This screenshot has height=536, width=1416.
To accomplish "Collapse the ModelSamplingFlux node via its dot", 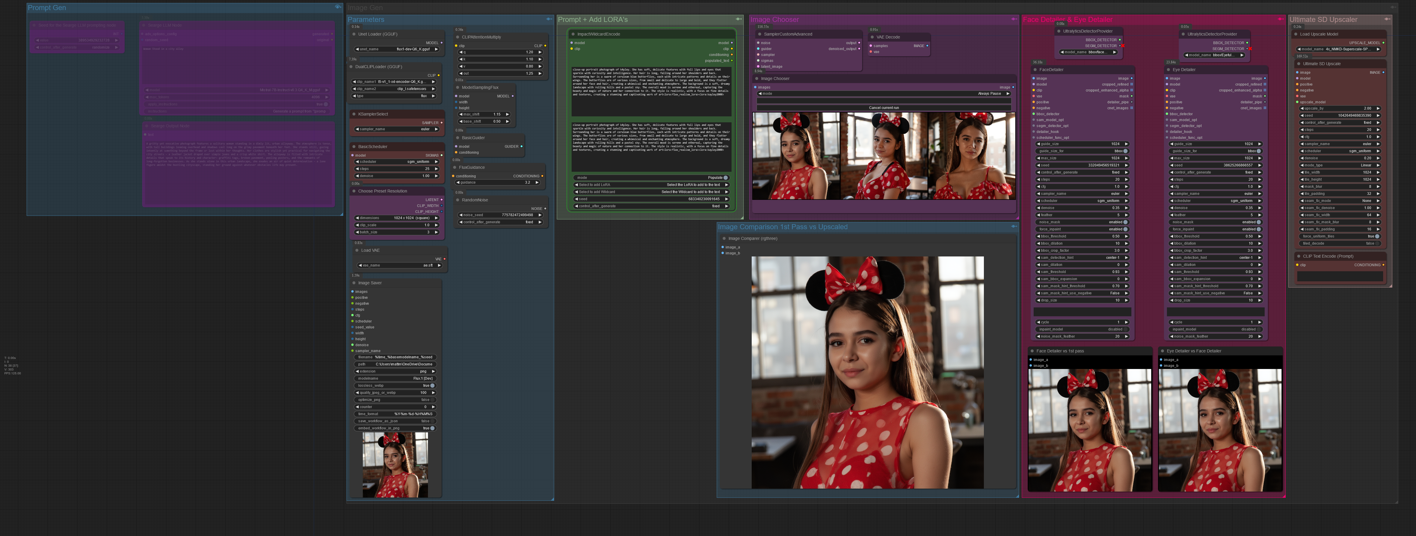I will pyautogui.click(x=457, y=87).
